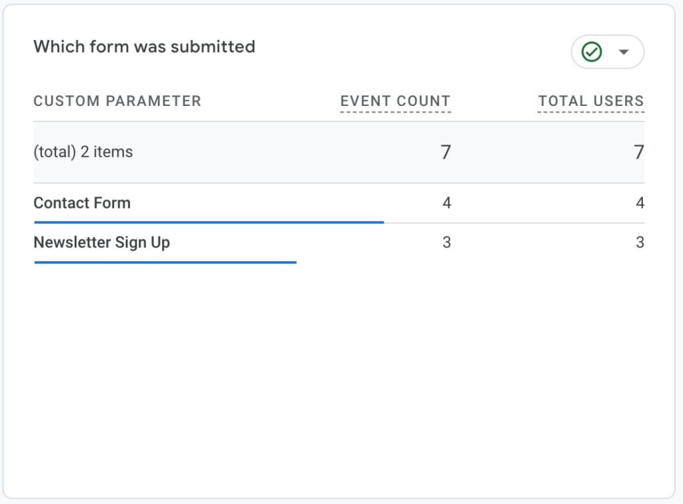Click the dashed underline beneath Event Count
The image size is (683, 504).
coord(395,112)
